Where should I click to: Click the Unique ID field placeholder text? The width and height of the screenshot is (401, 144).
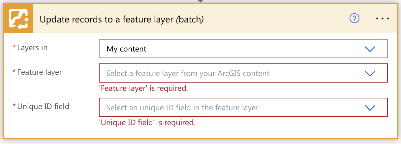pyautogui.click(x=182, y=108)
